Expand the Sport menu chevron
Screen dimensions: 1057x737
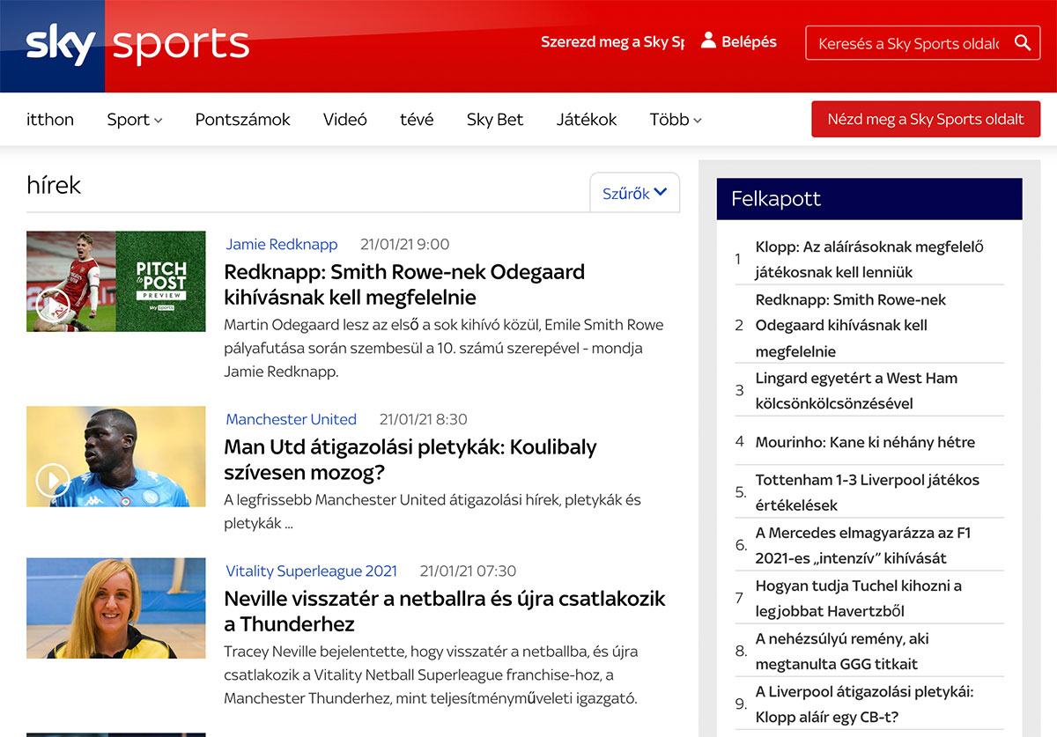click(x=159, y=121)
